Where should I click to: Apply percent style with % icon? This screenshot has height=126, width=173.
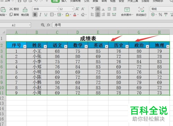(x=160, y=14)
